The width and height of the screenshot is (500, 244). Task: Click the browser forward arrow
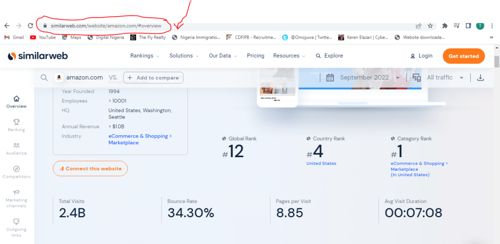tap(19, 26)
